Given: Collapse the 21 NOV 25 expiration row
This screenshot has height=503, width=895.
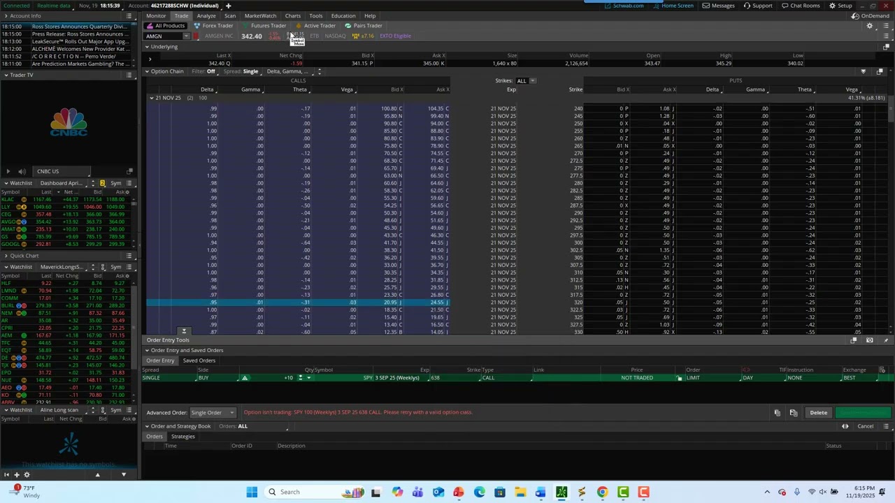Looking at the screenshot, I should click(x=151, y=98).
